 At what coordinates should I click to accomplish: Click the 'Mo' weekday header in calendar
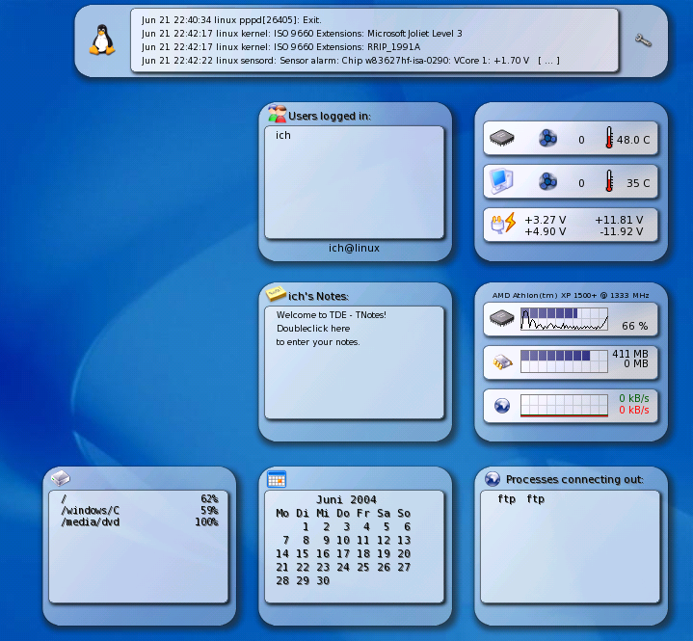click(x=282, y=513)
